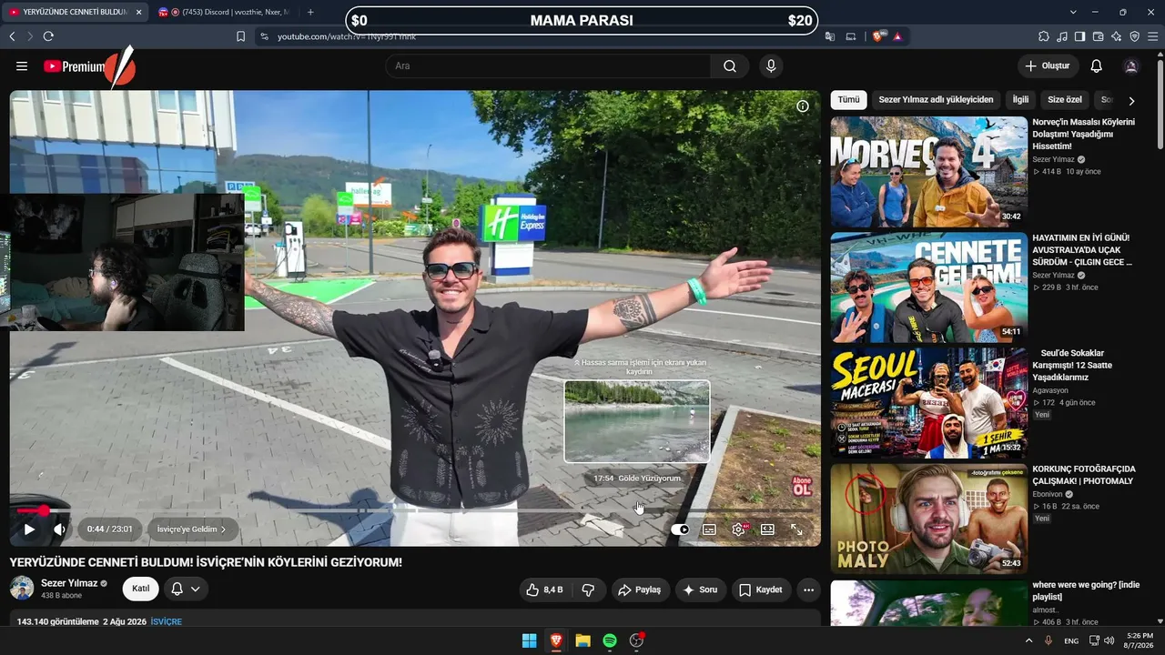Open player settings gear
The image size is (1165, 655).
pos(739,529)
